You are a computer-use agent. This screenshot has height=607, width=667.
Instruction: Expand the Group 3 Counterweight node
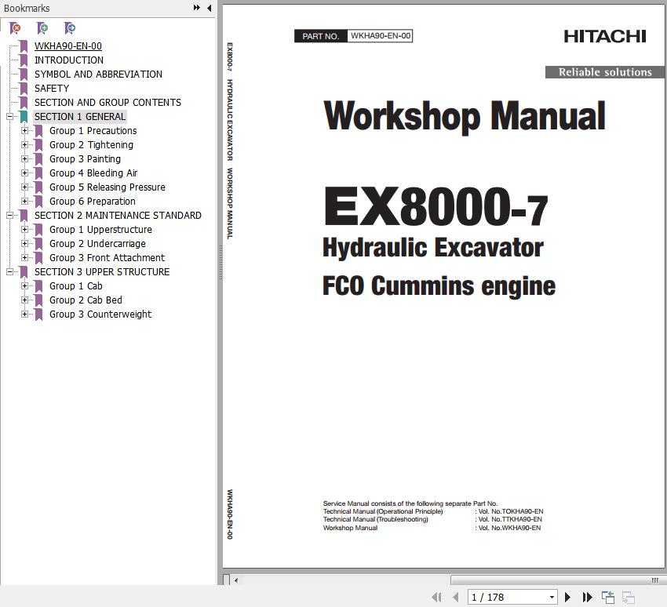(24, 314)
